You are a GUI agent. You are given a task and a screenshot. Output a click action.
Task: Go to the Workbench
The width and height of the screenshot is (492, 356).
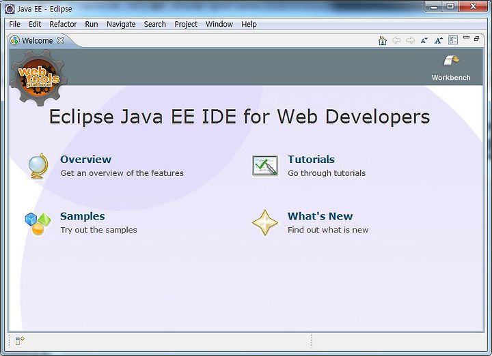pyautogui.click(x=451, y=60)
